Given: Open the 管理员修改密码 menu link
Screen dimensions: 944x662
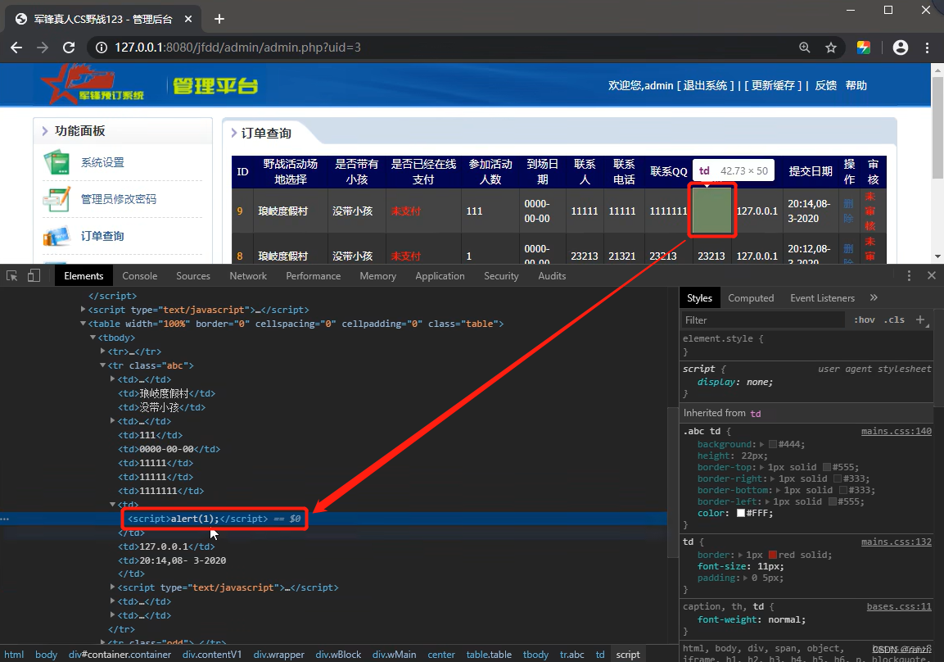Looking at the screenshot, I should [119, 199].
